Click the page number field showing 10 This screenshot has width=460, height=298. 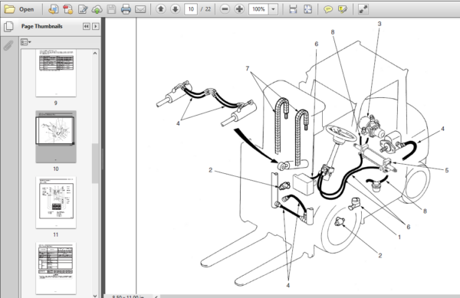point(191,9)
